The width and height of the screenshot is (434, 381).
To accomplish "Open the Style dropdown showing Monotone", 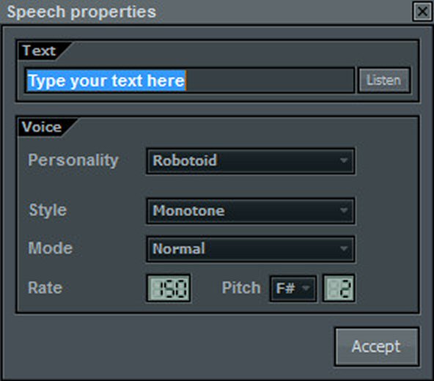I will click(x=251, y=211).
